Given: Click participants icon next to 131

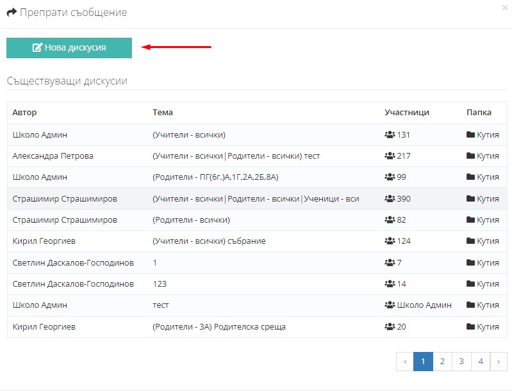Looking at the screenshot, I should click(390, 134).
